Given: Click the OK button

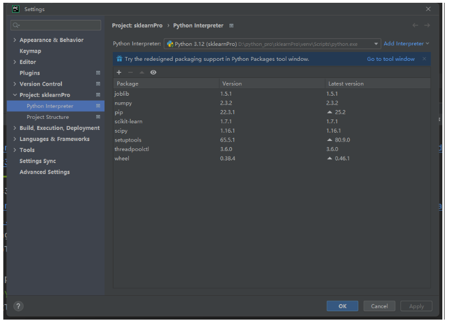Looking at the screenshot, I should tap(342, 306).
